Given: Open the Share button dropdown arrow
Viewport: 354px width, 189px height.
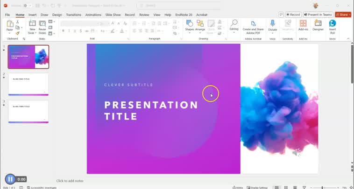Looking at the screenshot, I should (x=350, y=14).
